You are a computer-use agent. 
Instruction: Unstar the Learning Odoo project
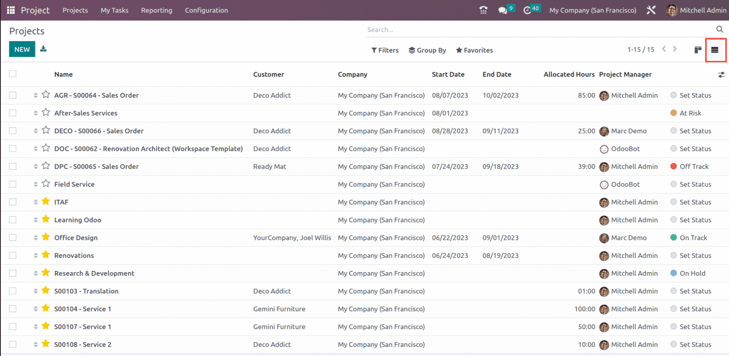(46, 219)
